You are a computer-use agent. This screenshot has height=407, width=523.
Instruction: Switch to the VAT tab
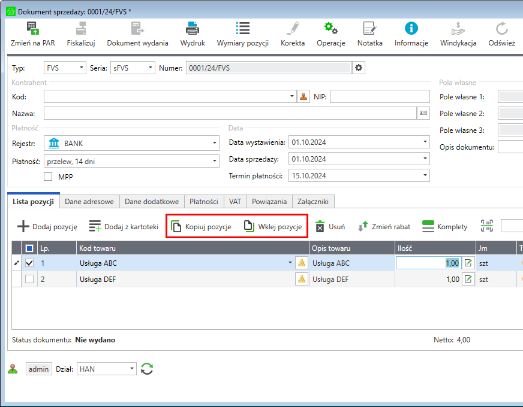tap(235, 202)
